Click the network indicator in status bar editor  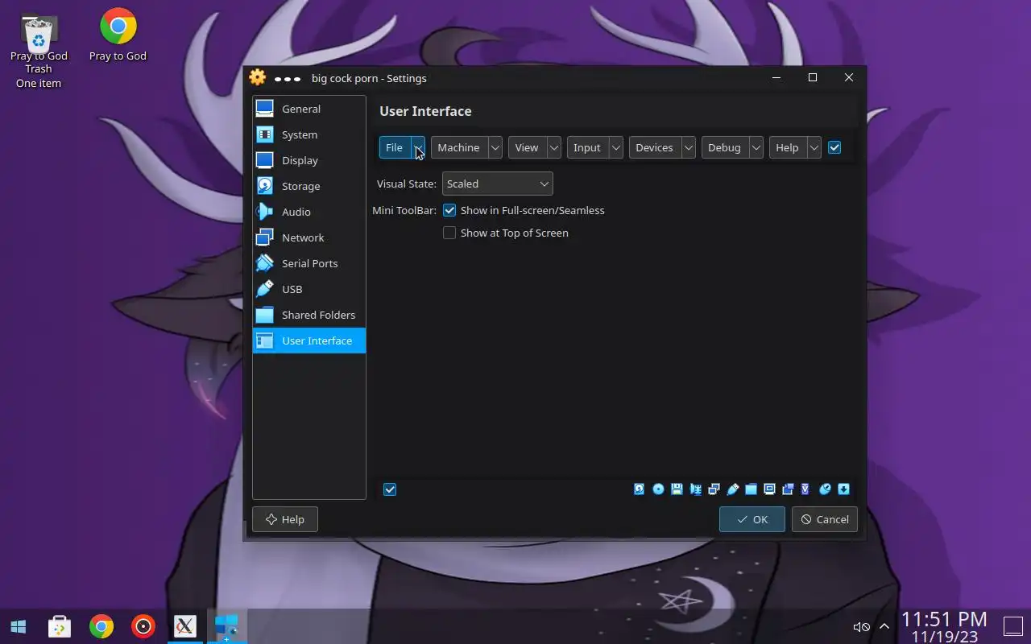click(x=714, y=489)
